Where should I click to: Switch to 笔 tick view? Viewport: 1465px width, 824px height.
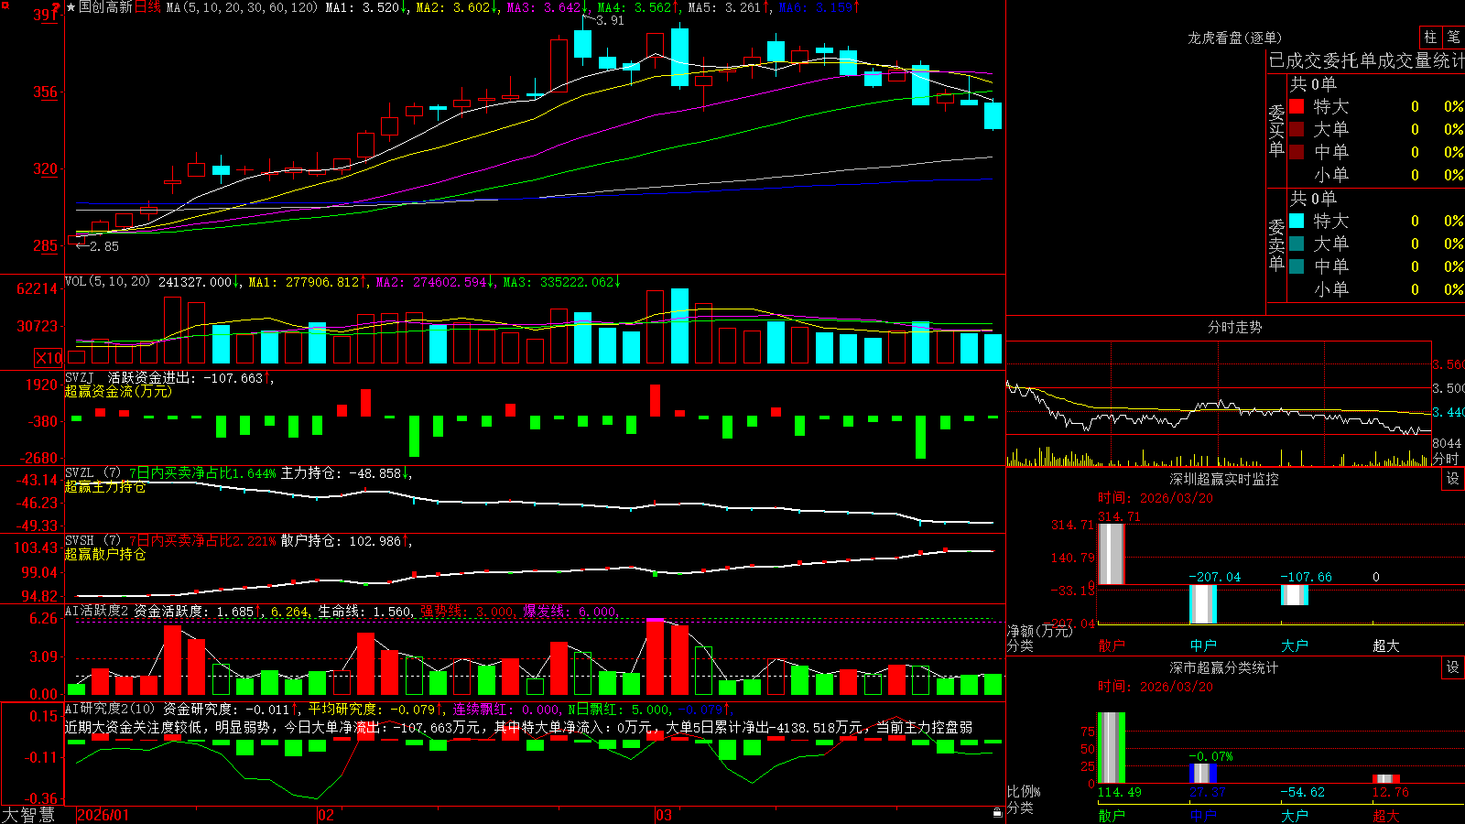[x=1454, y=37]
